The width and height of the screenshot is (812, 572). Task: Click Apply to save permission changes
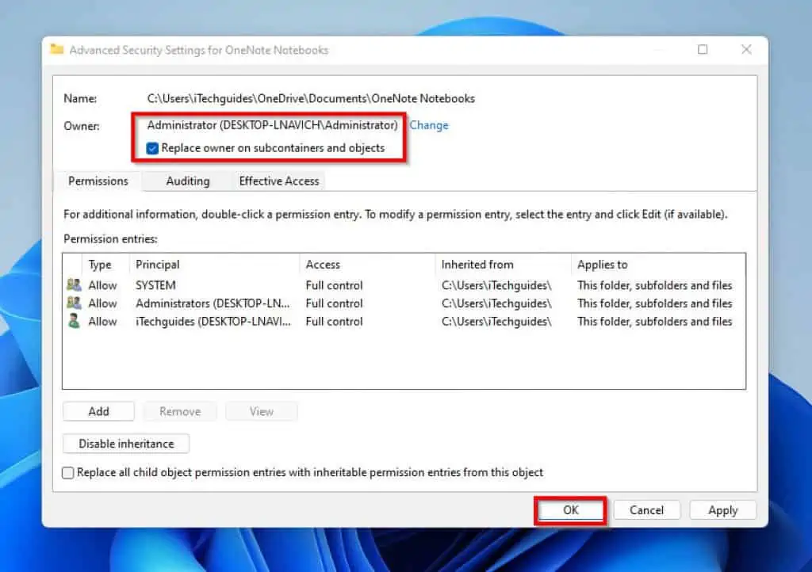tap(722, 509)
